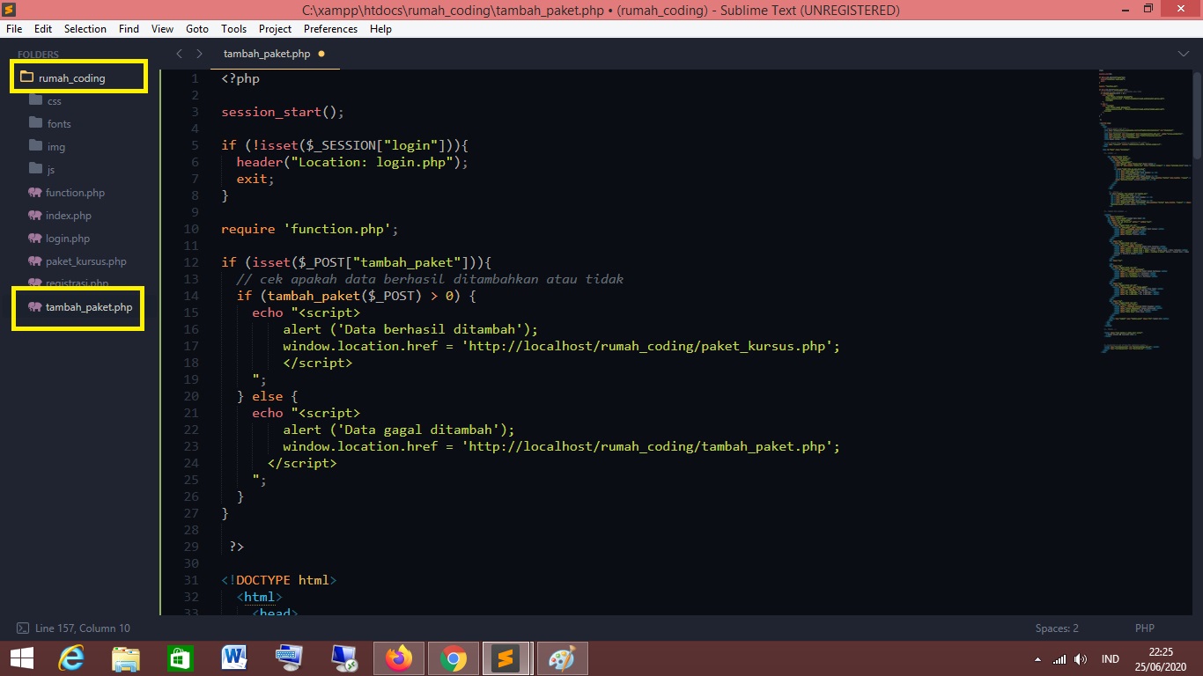Open File Explorer from the taskbar
This screenshot has width=1203, height=676.
click(126, 658)
